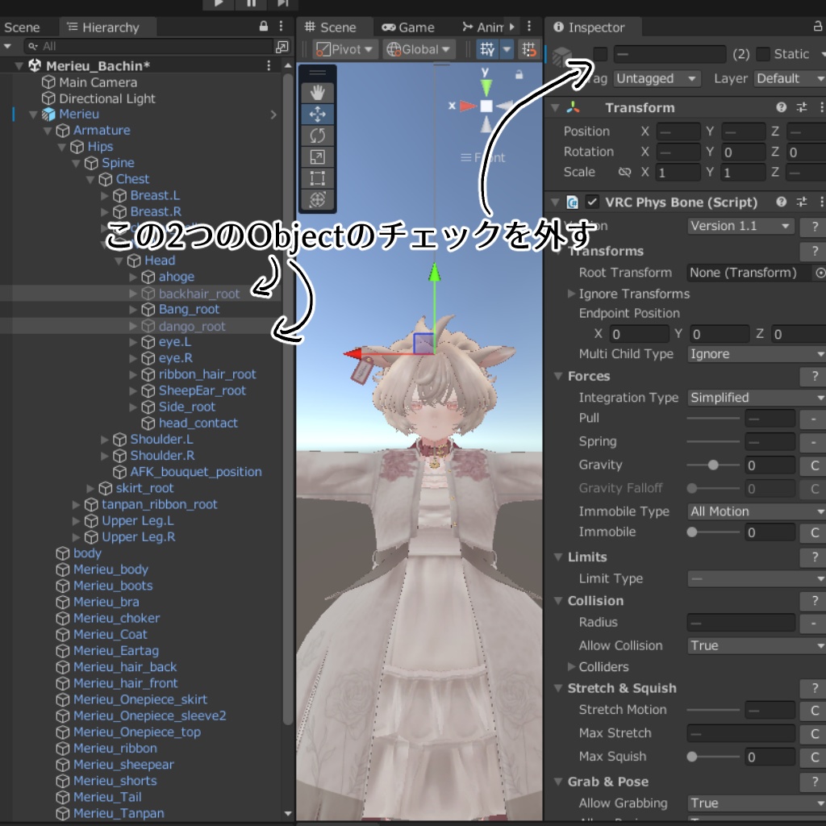Adjust the Gravity slider

[x=713, y=465]
